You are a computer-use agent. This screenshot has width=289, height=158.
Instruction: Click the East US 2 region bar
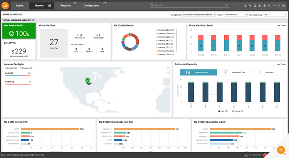pyautogui.click(x=18, y=76)
